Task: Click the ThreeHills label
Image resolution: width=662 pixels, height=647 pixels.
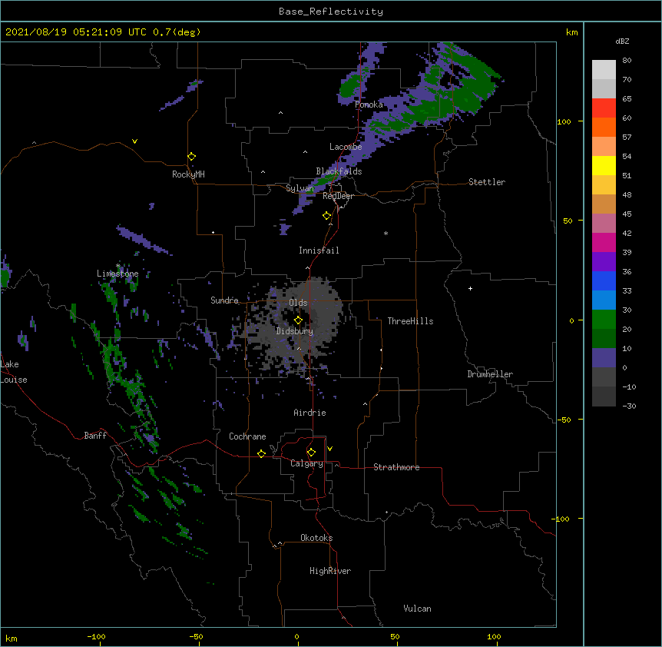Action: (x=410, y=321)
